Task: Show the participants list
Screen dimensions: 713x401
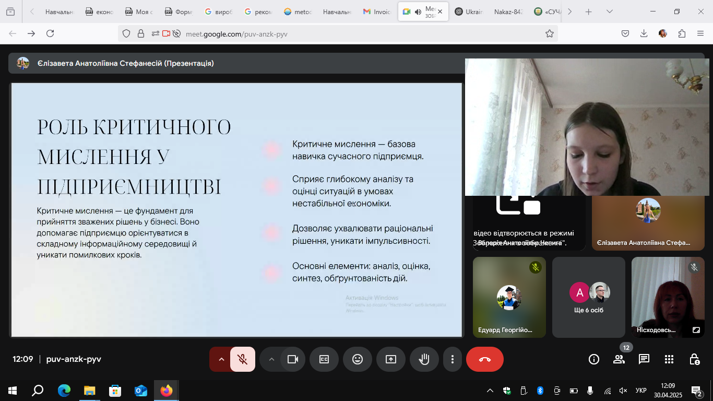Action: click(x=619, y=359)
